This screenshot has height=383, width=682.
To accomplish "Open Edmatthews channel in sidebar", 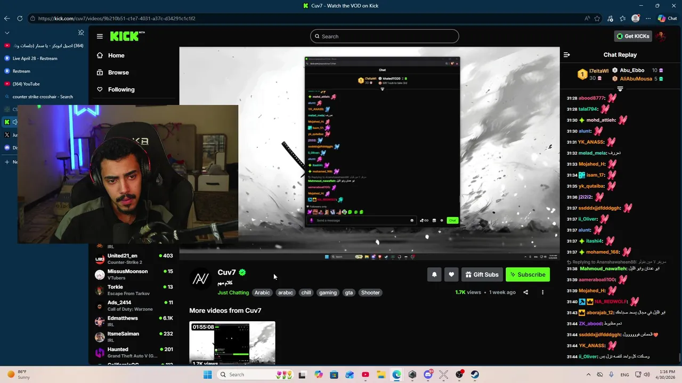I will point(134,321).
